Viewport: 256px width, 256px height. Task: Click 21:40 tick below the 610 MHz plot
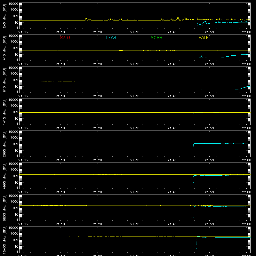[172, 96]
